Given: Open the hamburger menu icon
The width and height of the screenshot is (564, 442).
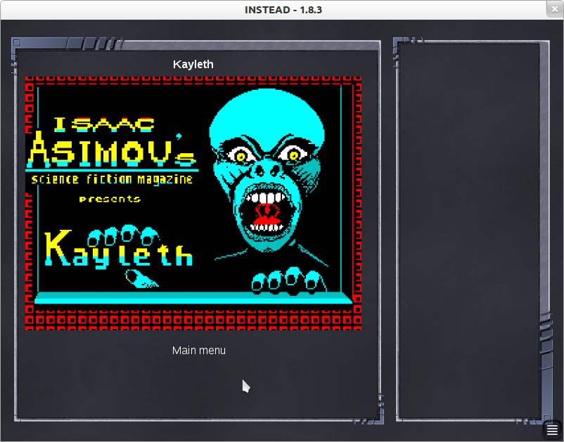Looking at the screenshot, I should point(552,429).
